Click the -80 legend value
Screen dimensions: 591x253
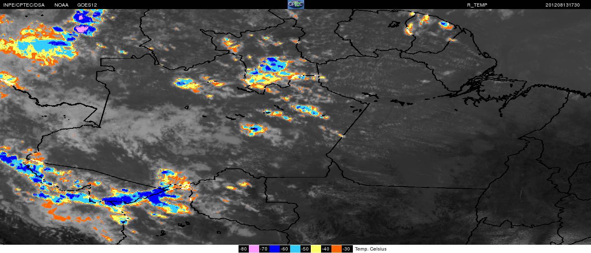[243, 249]
